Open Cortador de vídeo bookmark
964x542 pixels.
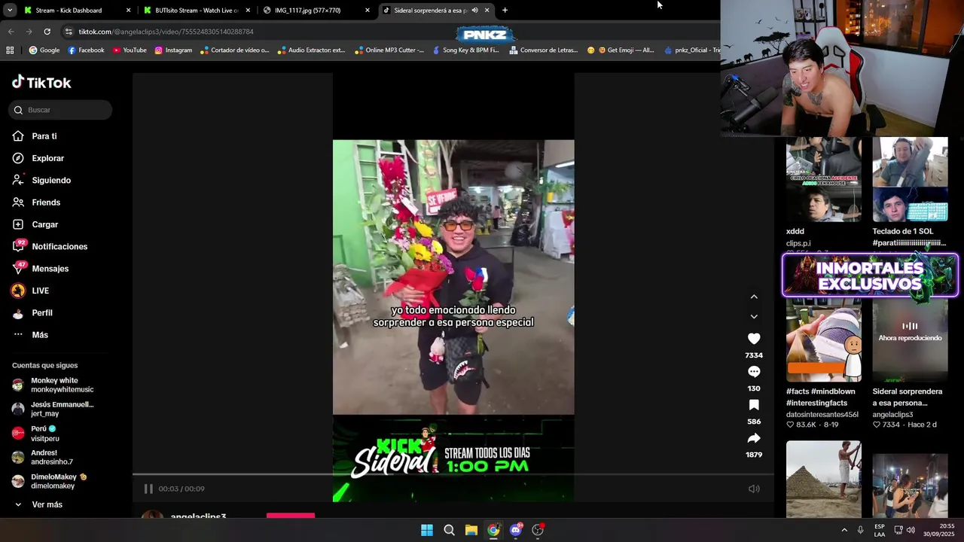pyautogui.click(x=234, y=50)
